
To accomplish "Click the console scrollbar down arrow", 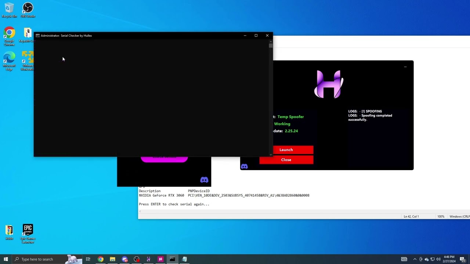I will tap(271, 155).
